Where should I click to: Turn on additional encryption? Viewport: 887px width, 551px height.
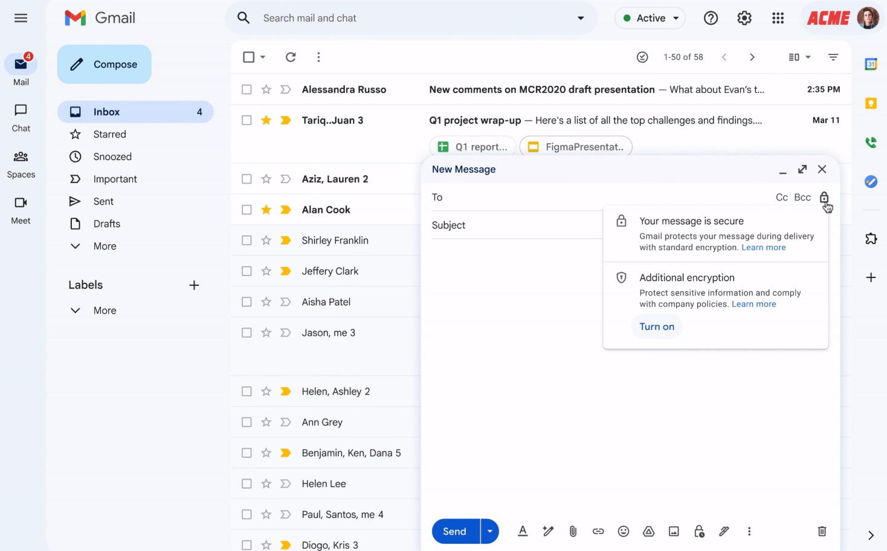click(657, 326)
